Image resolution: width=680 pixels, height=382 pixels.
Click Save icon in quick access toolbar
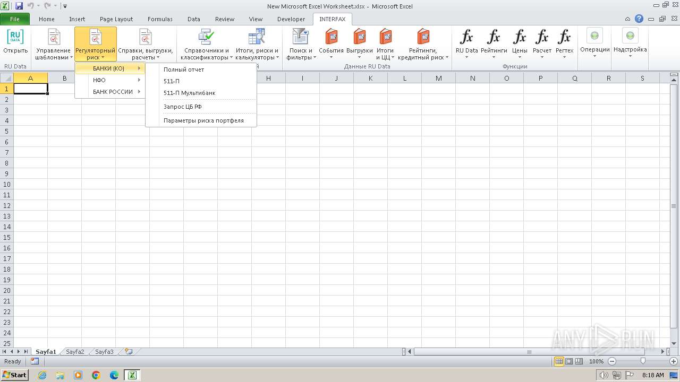coord(19,6)
